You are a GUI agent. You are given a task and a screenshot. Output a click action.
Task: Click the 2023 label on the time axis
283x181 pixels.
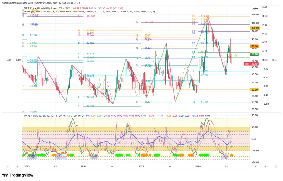[27, 166]
